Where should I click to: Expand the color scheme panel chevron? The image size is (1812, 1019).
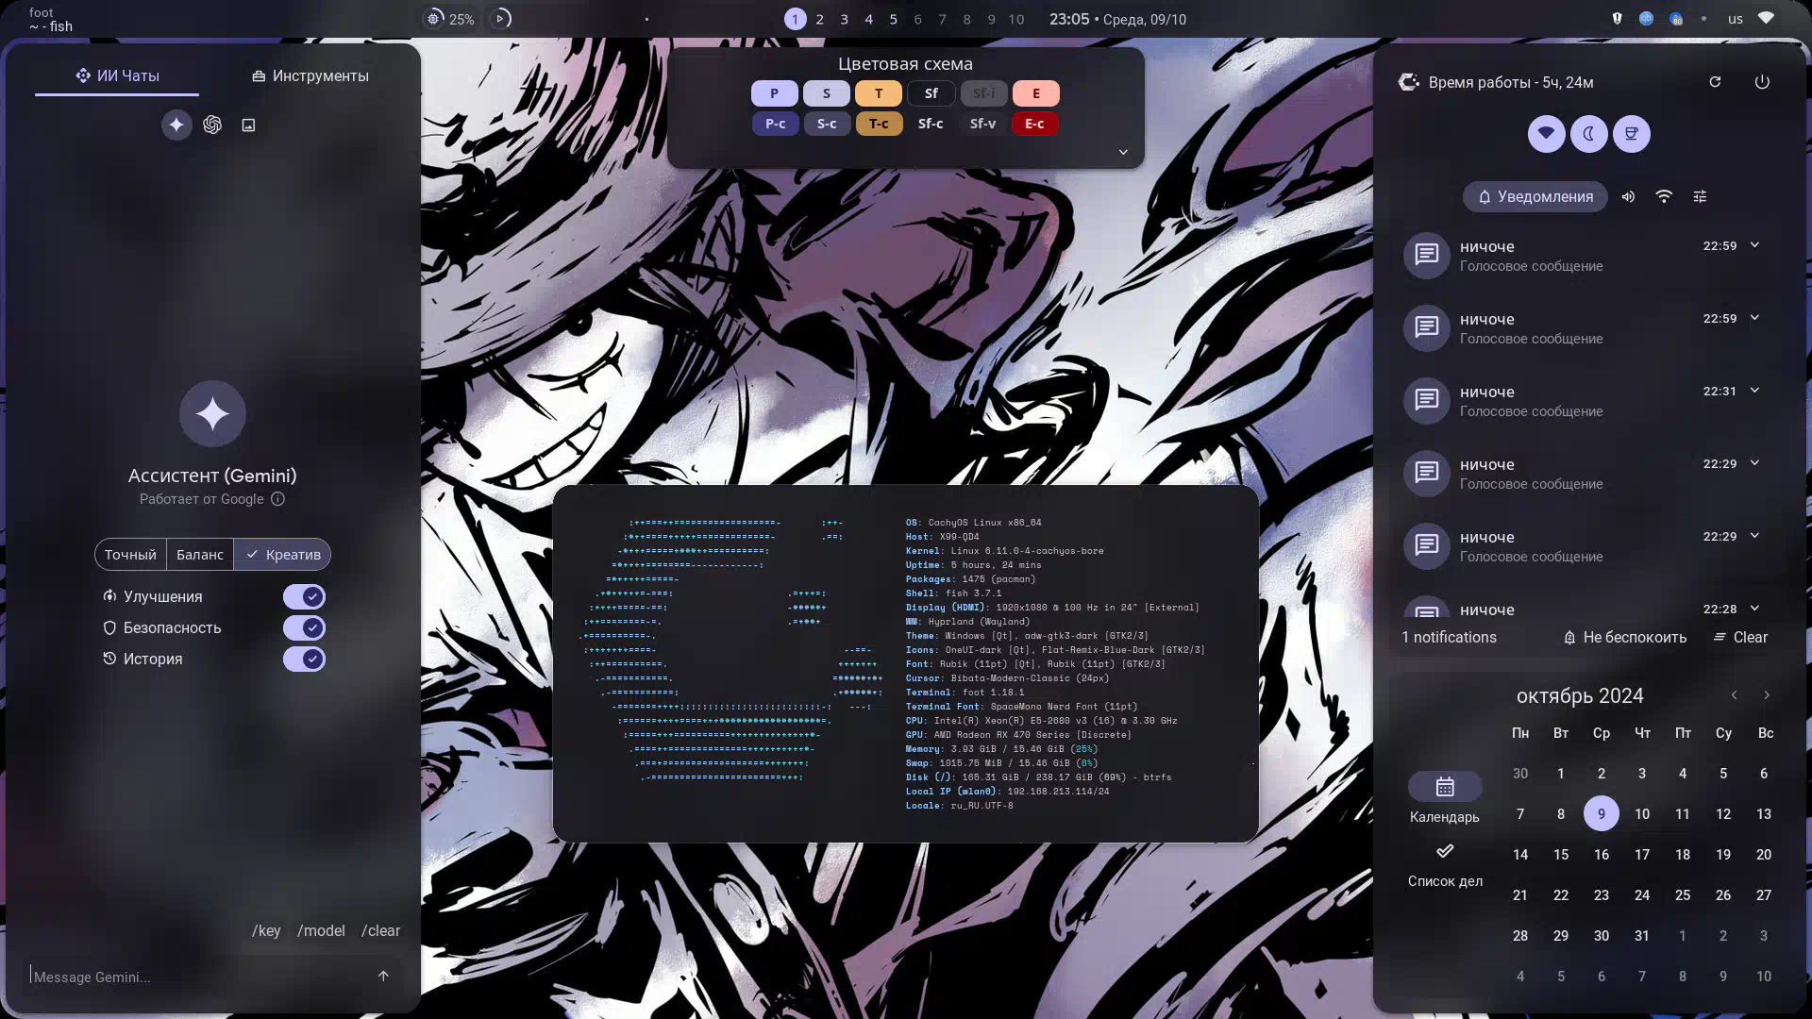pos(1123,152)
